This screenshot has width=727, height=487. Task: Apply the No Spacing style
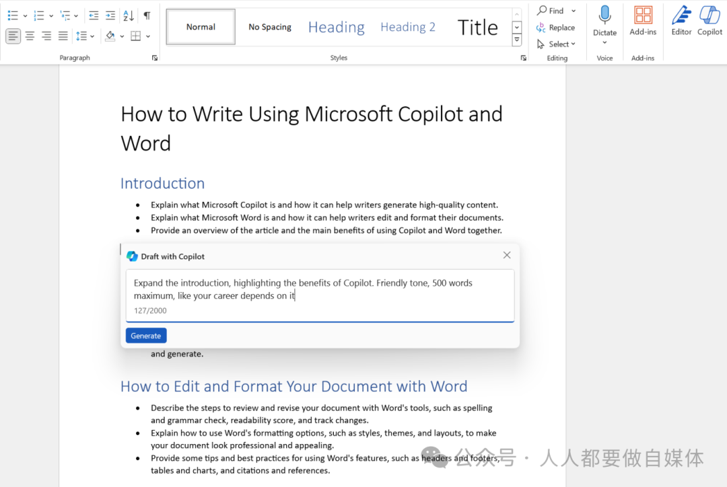[270, 27]
